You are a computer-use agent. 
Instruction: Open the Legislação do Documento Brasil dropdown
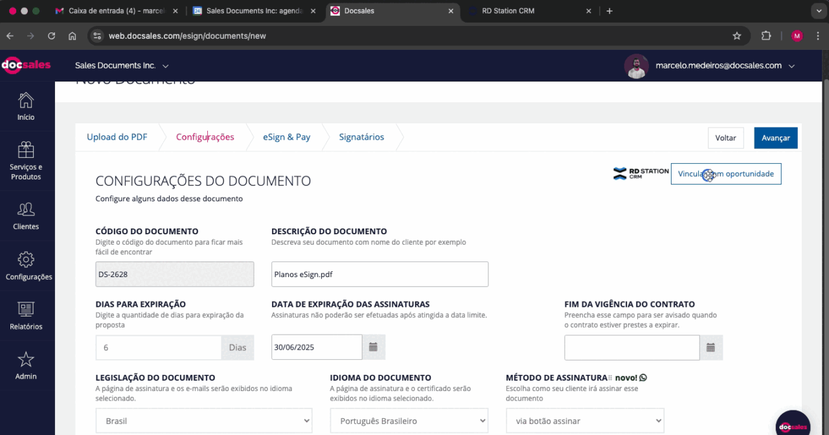coord(203,421)
